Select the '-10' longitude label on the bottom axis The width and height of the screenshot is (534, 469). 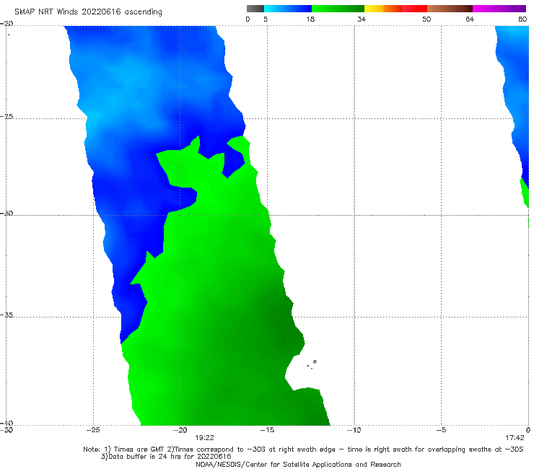pyautogui.click(x=354, y=430)
